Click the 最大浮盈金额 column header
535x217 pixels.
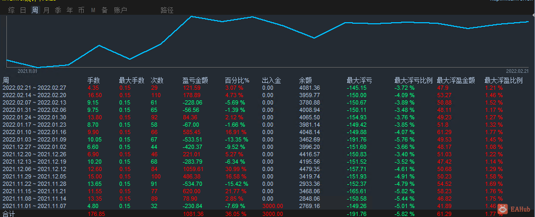[x=456, y=81]
